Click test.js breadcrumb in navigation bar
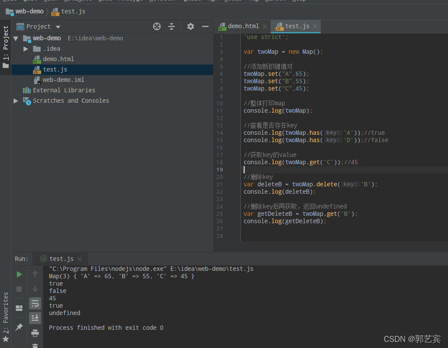This screenshot has height=348, width=448. (68, 11)
